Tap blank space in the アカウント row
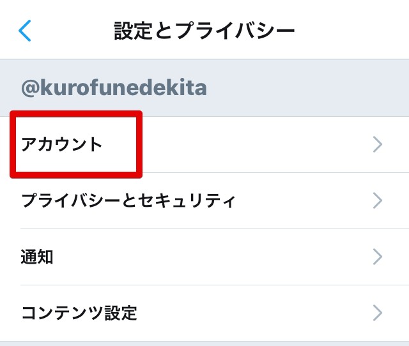Viewport: 409px width, 346px height. [256, 145]
